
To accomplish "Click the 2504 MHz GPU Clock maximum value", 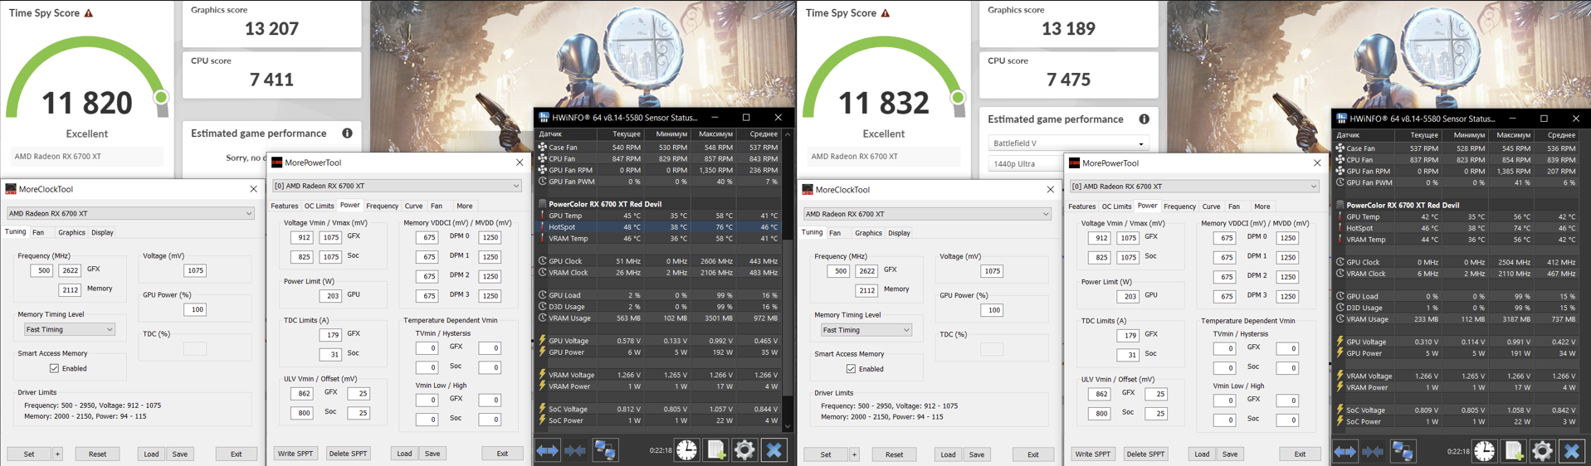I will click(1513, 262).
